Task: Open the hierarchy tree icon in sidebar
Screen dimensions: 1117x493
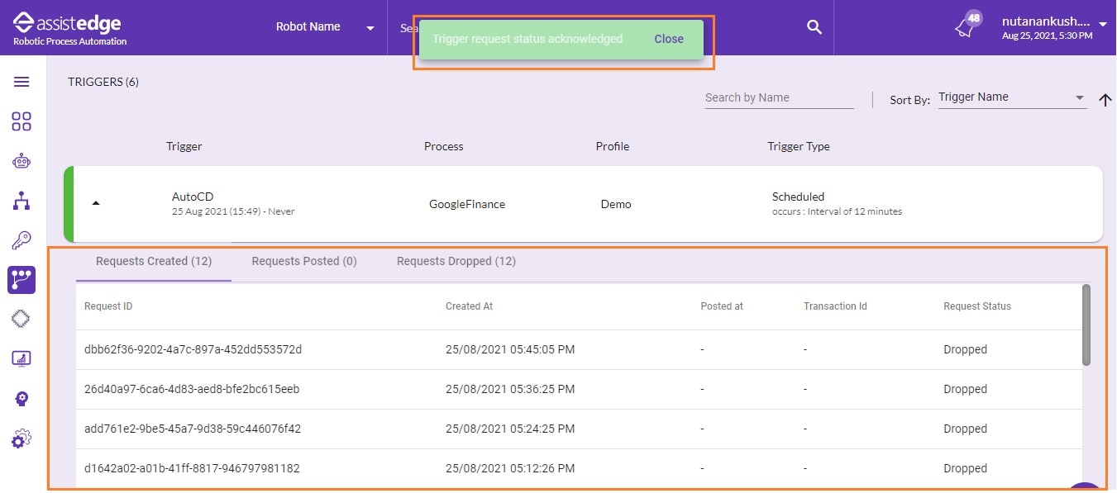Action: [x=21, y=201]
